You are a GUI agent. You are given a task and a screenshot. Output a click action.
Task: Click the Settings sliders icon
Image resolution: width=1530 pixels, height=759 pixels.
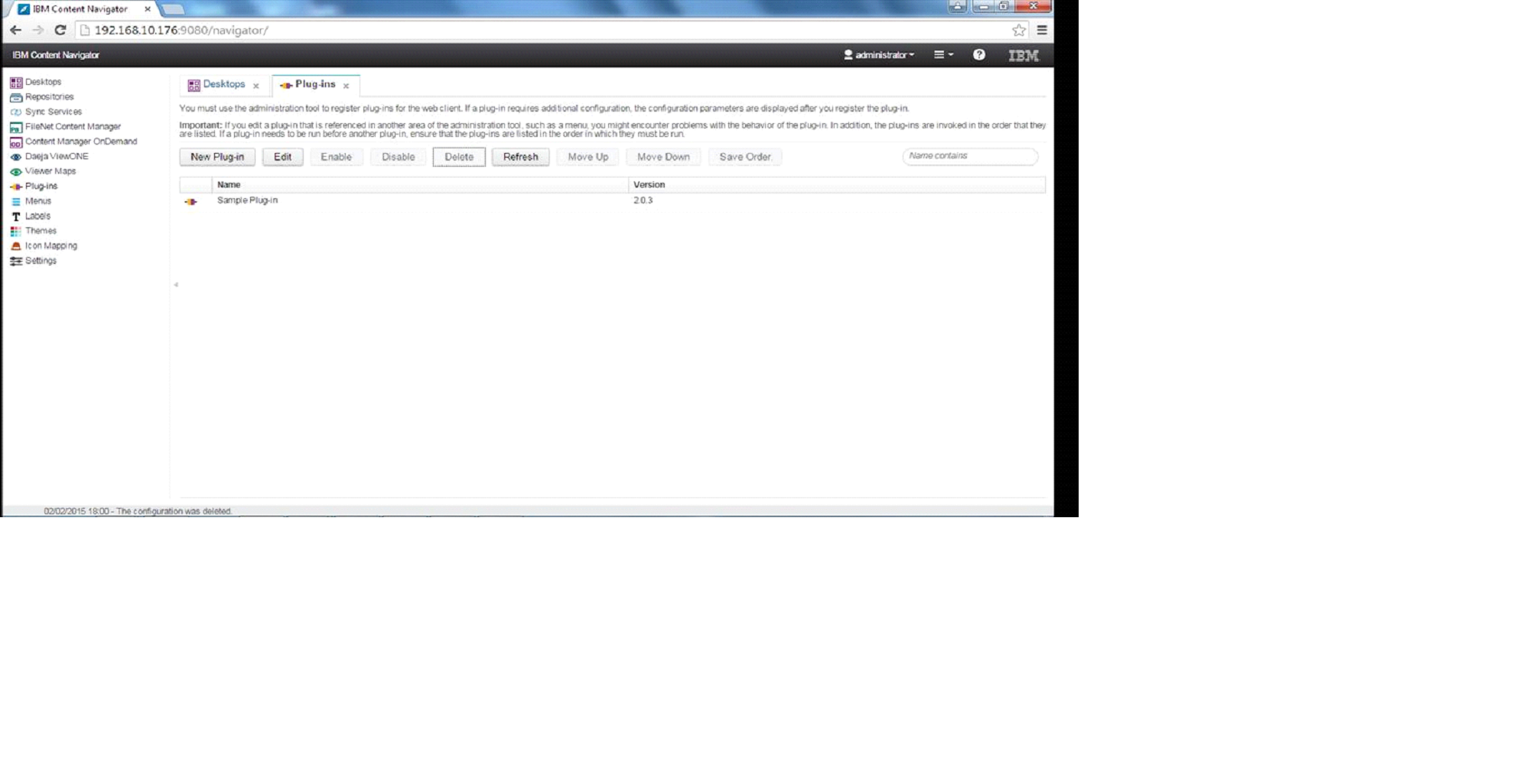15,261
